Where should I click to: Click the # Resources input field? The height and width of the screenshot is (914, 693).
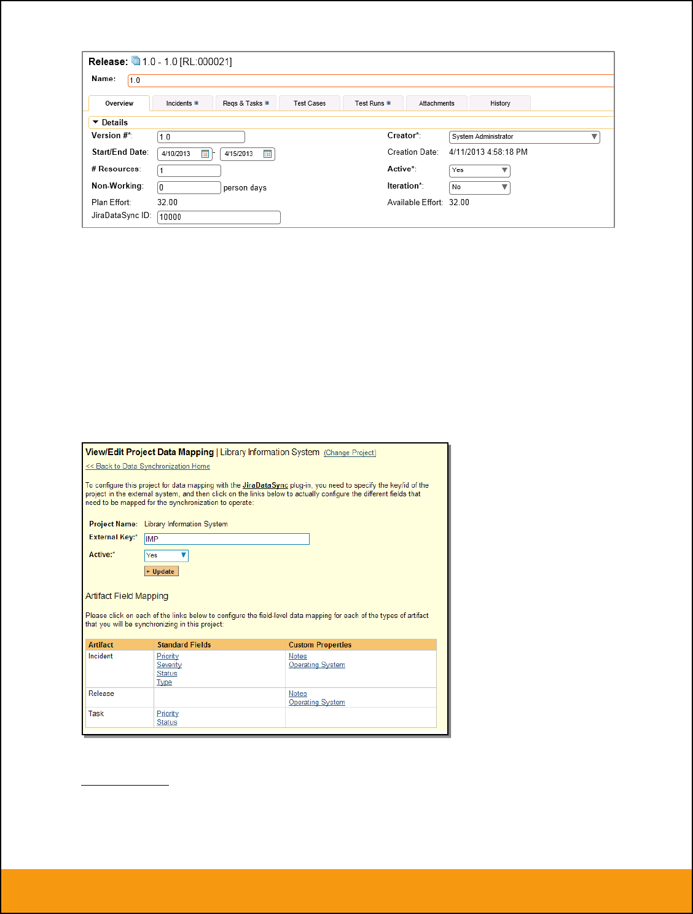coord(189,171)
